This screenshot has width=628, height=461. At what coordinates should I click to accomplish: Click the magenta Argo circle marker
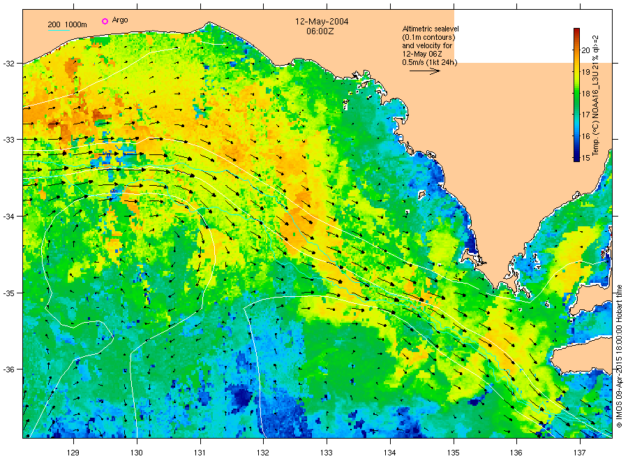(x=105, y=21)
